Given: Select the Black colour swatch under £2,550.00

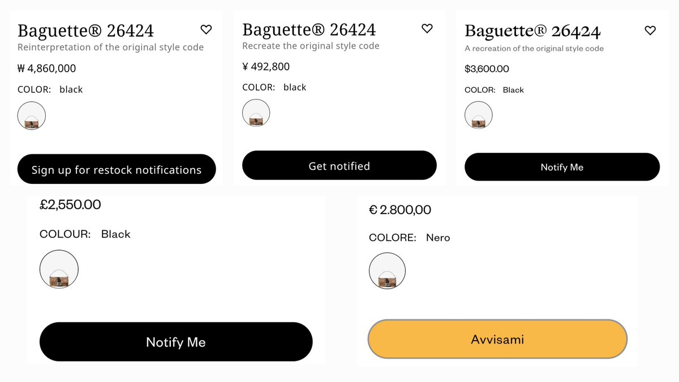Looking at the screenshot, I should coord(59,269).
